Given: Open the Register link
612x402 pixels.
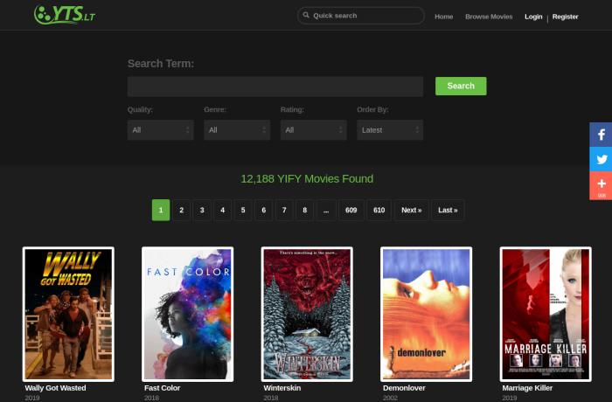Looking at the screenshot, I should (565, 17).
